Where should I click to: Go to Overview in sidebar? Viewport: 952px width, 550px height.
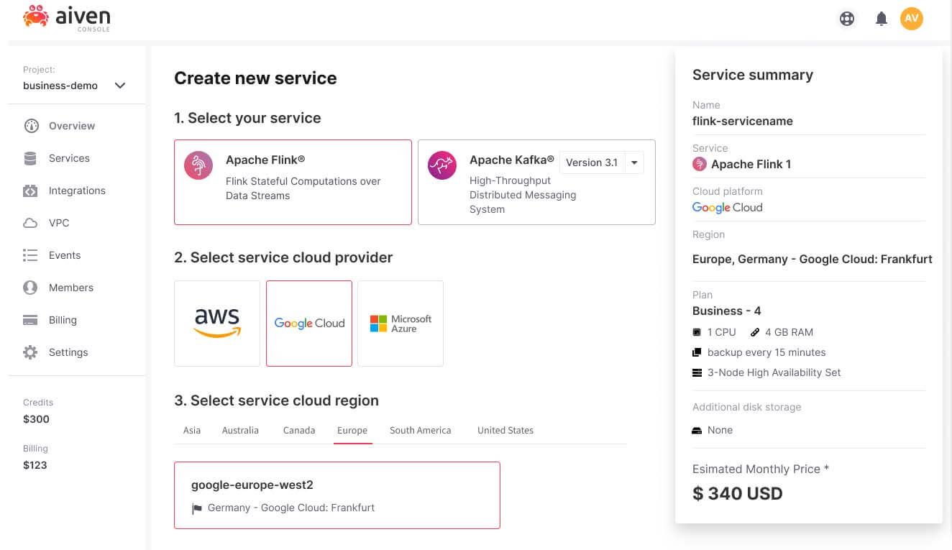pyautogui.click(x=72, y=126)
